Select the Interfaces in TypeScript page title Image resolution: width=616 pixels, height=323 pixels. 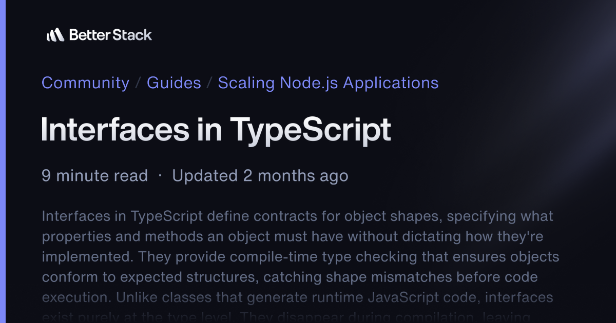(x=216, y=130)
